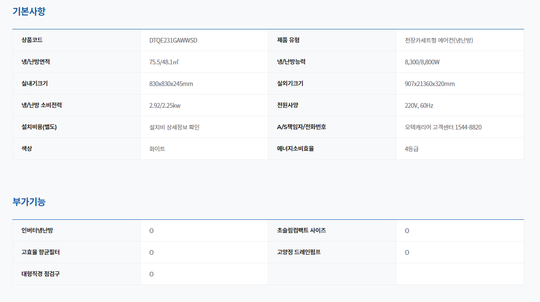Image resolution: width=540 pixels, height=302 pixels.
Task: Select the product code DTQE231GAWWSD
Action: click(x=173, y=40)
